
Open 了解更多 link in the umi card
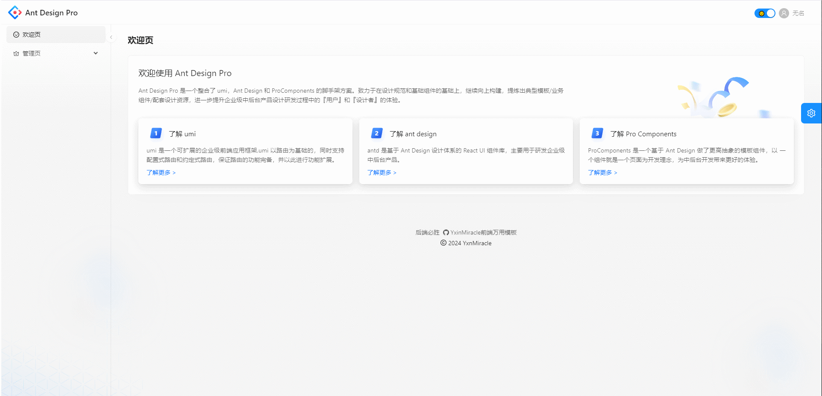point(161,173)
